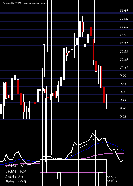This screenshot has width=133, height=186.
Task: Click the 11.26 price axis label
Action: coord(124,19)
